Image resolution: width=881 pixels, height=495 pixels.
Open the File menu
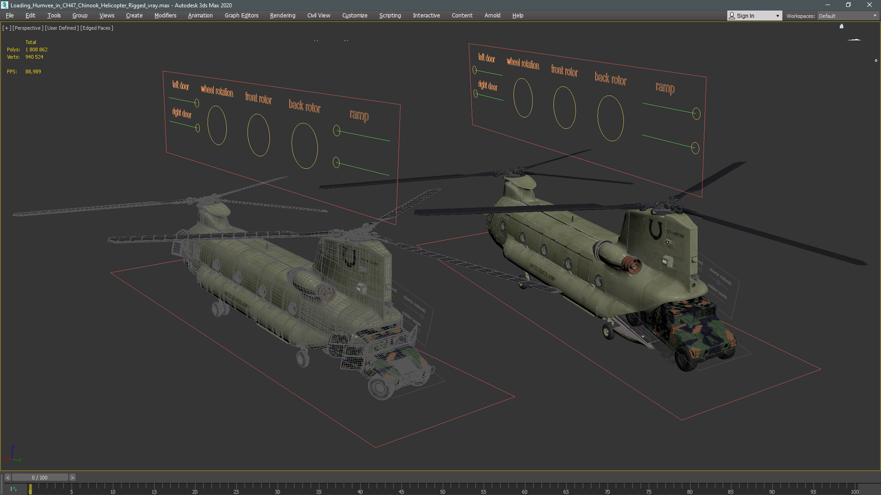click(10, 16)
